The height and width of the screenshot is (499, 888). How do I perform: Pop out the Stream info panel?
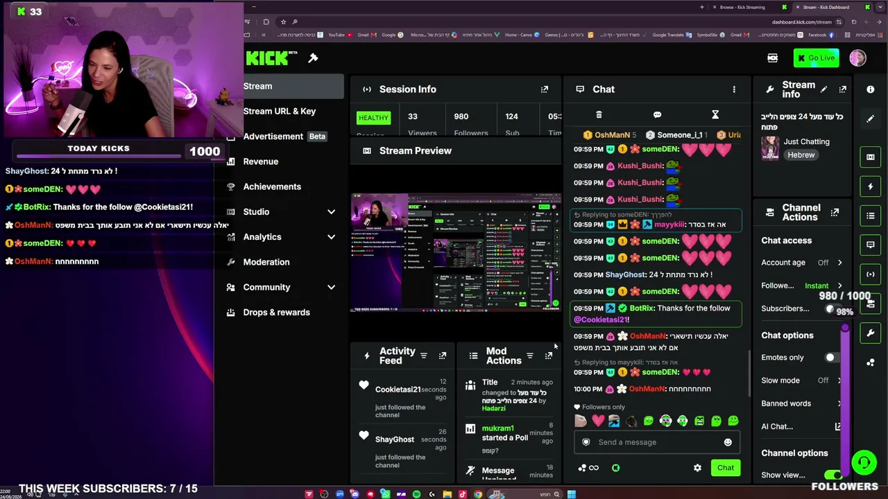[842, 89]
